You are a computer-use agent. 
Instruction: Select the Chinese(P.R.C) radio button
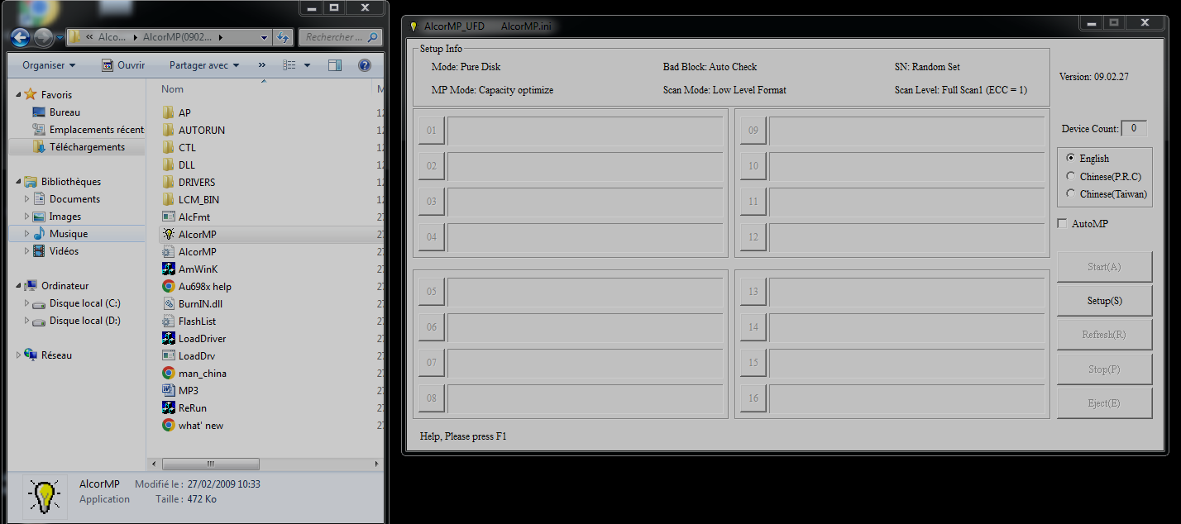(x=1071, y=176)
